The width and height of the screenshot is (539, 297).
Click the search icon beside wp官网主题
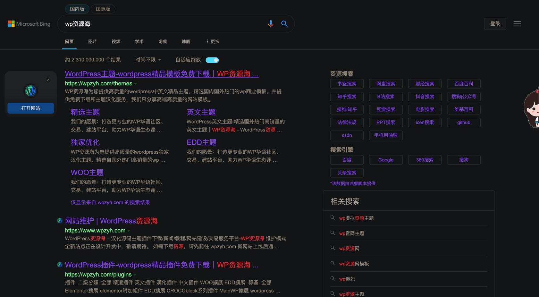(x=332, y=233)
